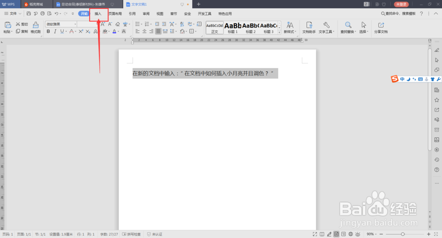Image resolution: width=442 pixels, height=238 pixels.
Task: Expand the styles gallery more arrow
Action: [x=279, y=32]
